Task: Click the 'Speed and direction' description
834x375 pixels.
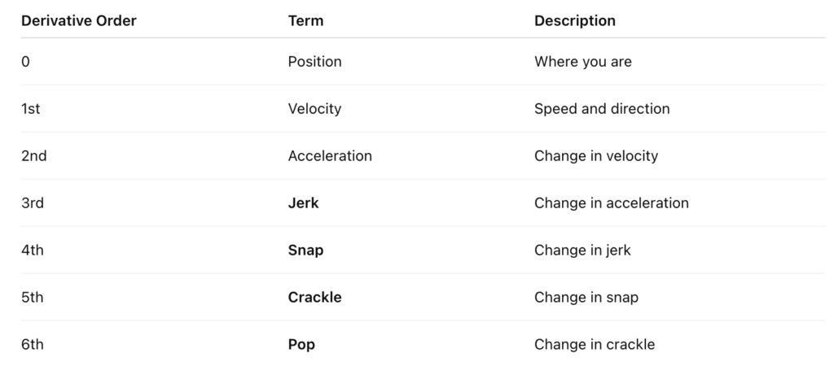Action: 601,109
